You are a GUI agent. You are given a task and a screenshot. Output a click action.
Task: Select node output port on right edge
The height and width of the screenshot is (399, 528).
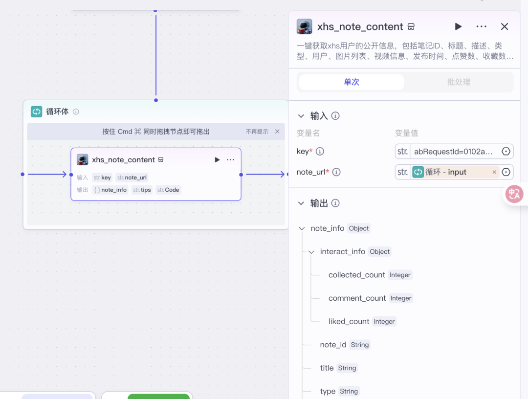click(x=241, y=175)
